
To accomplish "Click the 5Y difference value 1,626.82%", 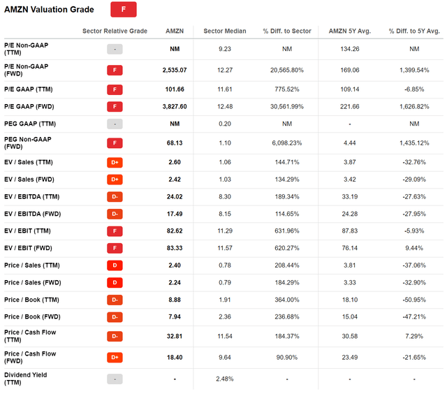I will pos(414,107).
